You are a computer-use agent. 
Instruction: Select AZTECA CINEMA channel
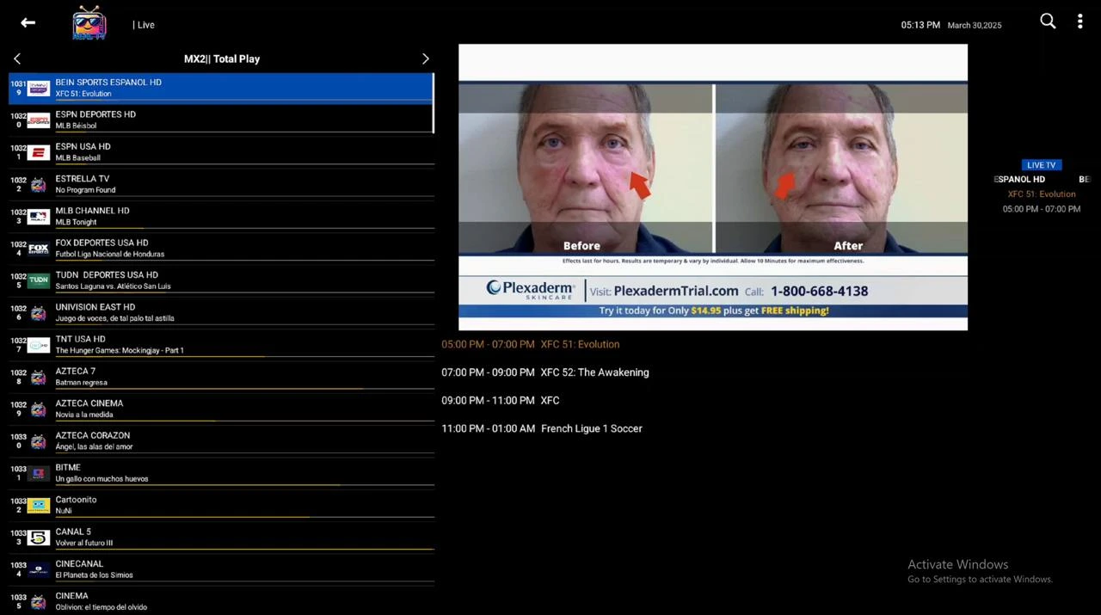tap(221, 409)
